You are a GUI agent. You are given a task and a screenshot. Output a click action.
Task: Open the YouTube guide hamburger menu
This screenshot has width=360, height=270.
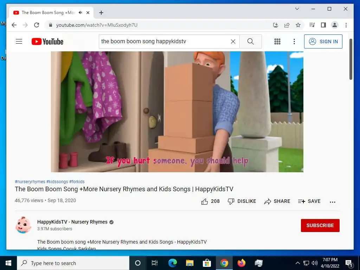(19, 41)
